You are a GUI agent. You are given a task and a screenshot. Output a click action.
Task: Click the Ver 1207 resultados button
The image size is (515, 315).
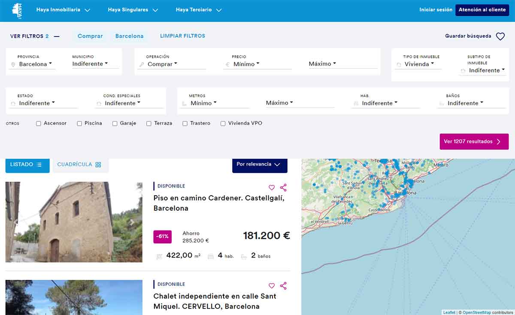pyautogui.click(x=474, y=142)
